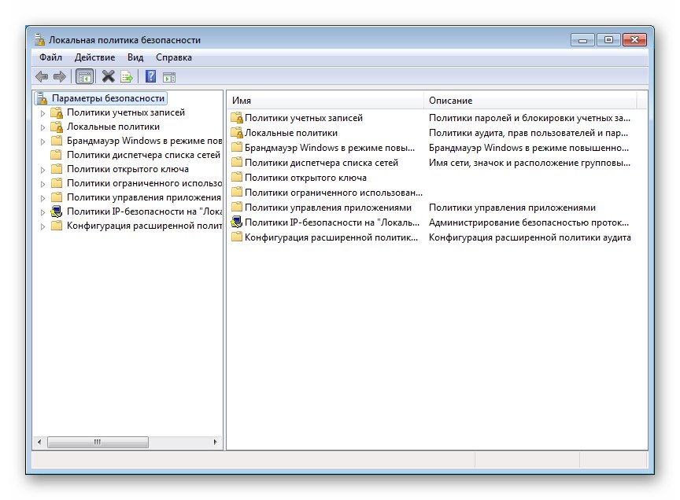Select Параметры безопасности root node label
This screenshot has height=500, width=680.
tap(108, 98)
